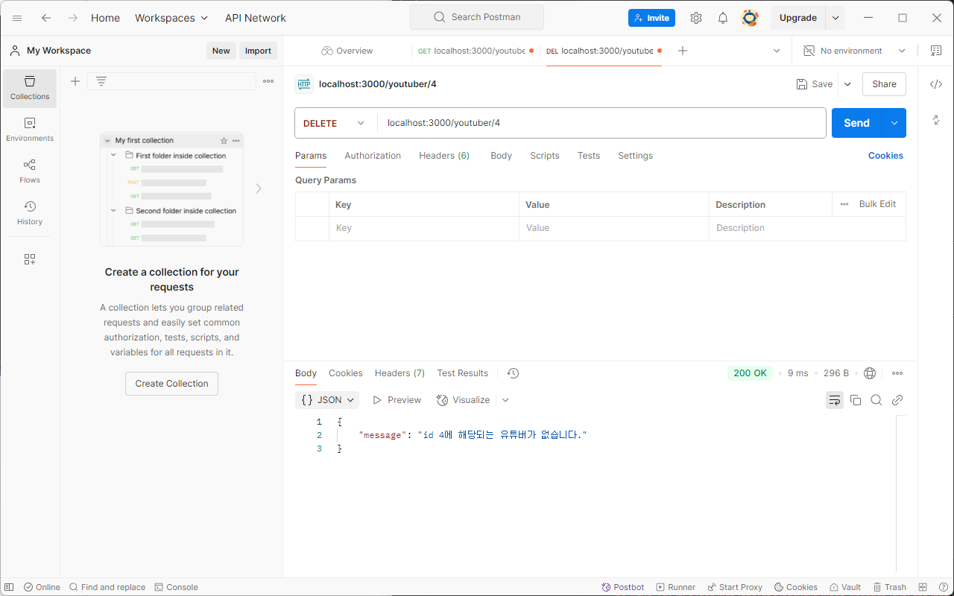
Task: Click the Create Collection button
Action: tap(171, 384)
